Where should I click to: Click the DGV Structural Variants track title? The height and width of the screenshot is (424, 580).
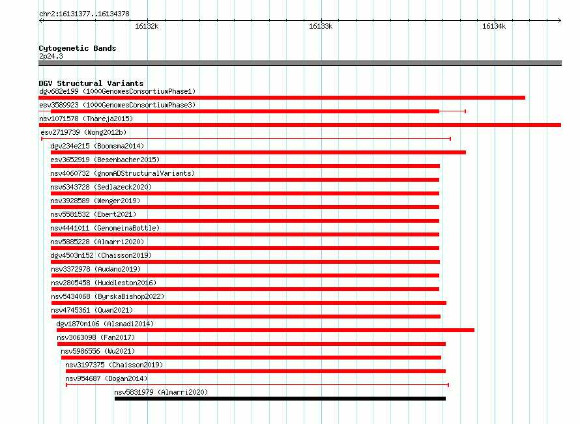click(91, 83)
